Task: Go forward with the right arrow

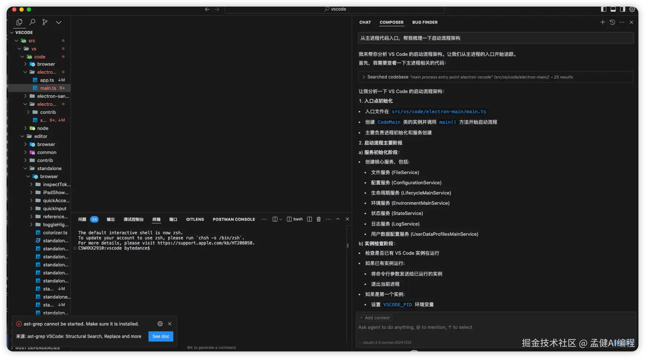Action: point(217,9)
